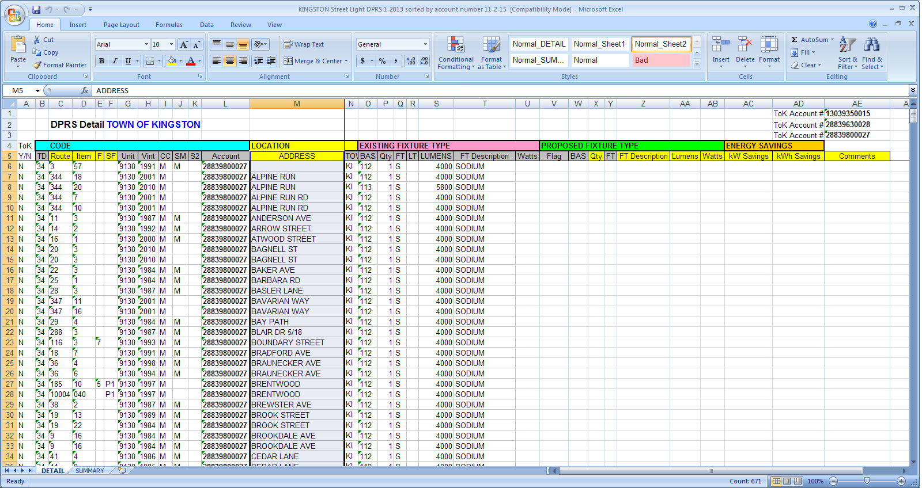Open text orientation options

click(260, 44)
